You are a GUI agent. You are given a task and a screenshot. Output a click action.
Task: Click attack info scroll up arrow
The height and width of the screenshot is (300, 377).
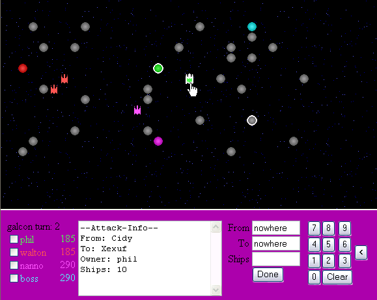click(x=216, y=227)
